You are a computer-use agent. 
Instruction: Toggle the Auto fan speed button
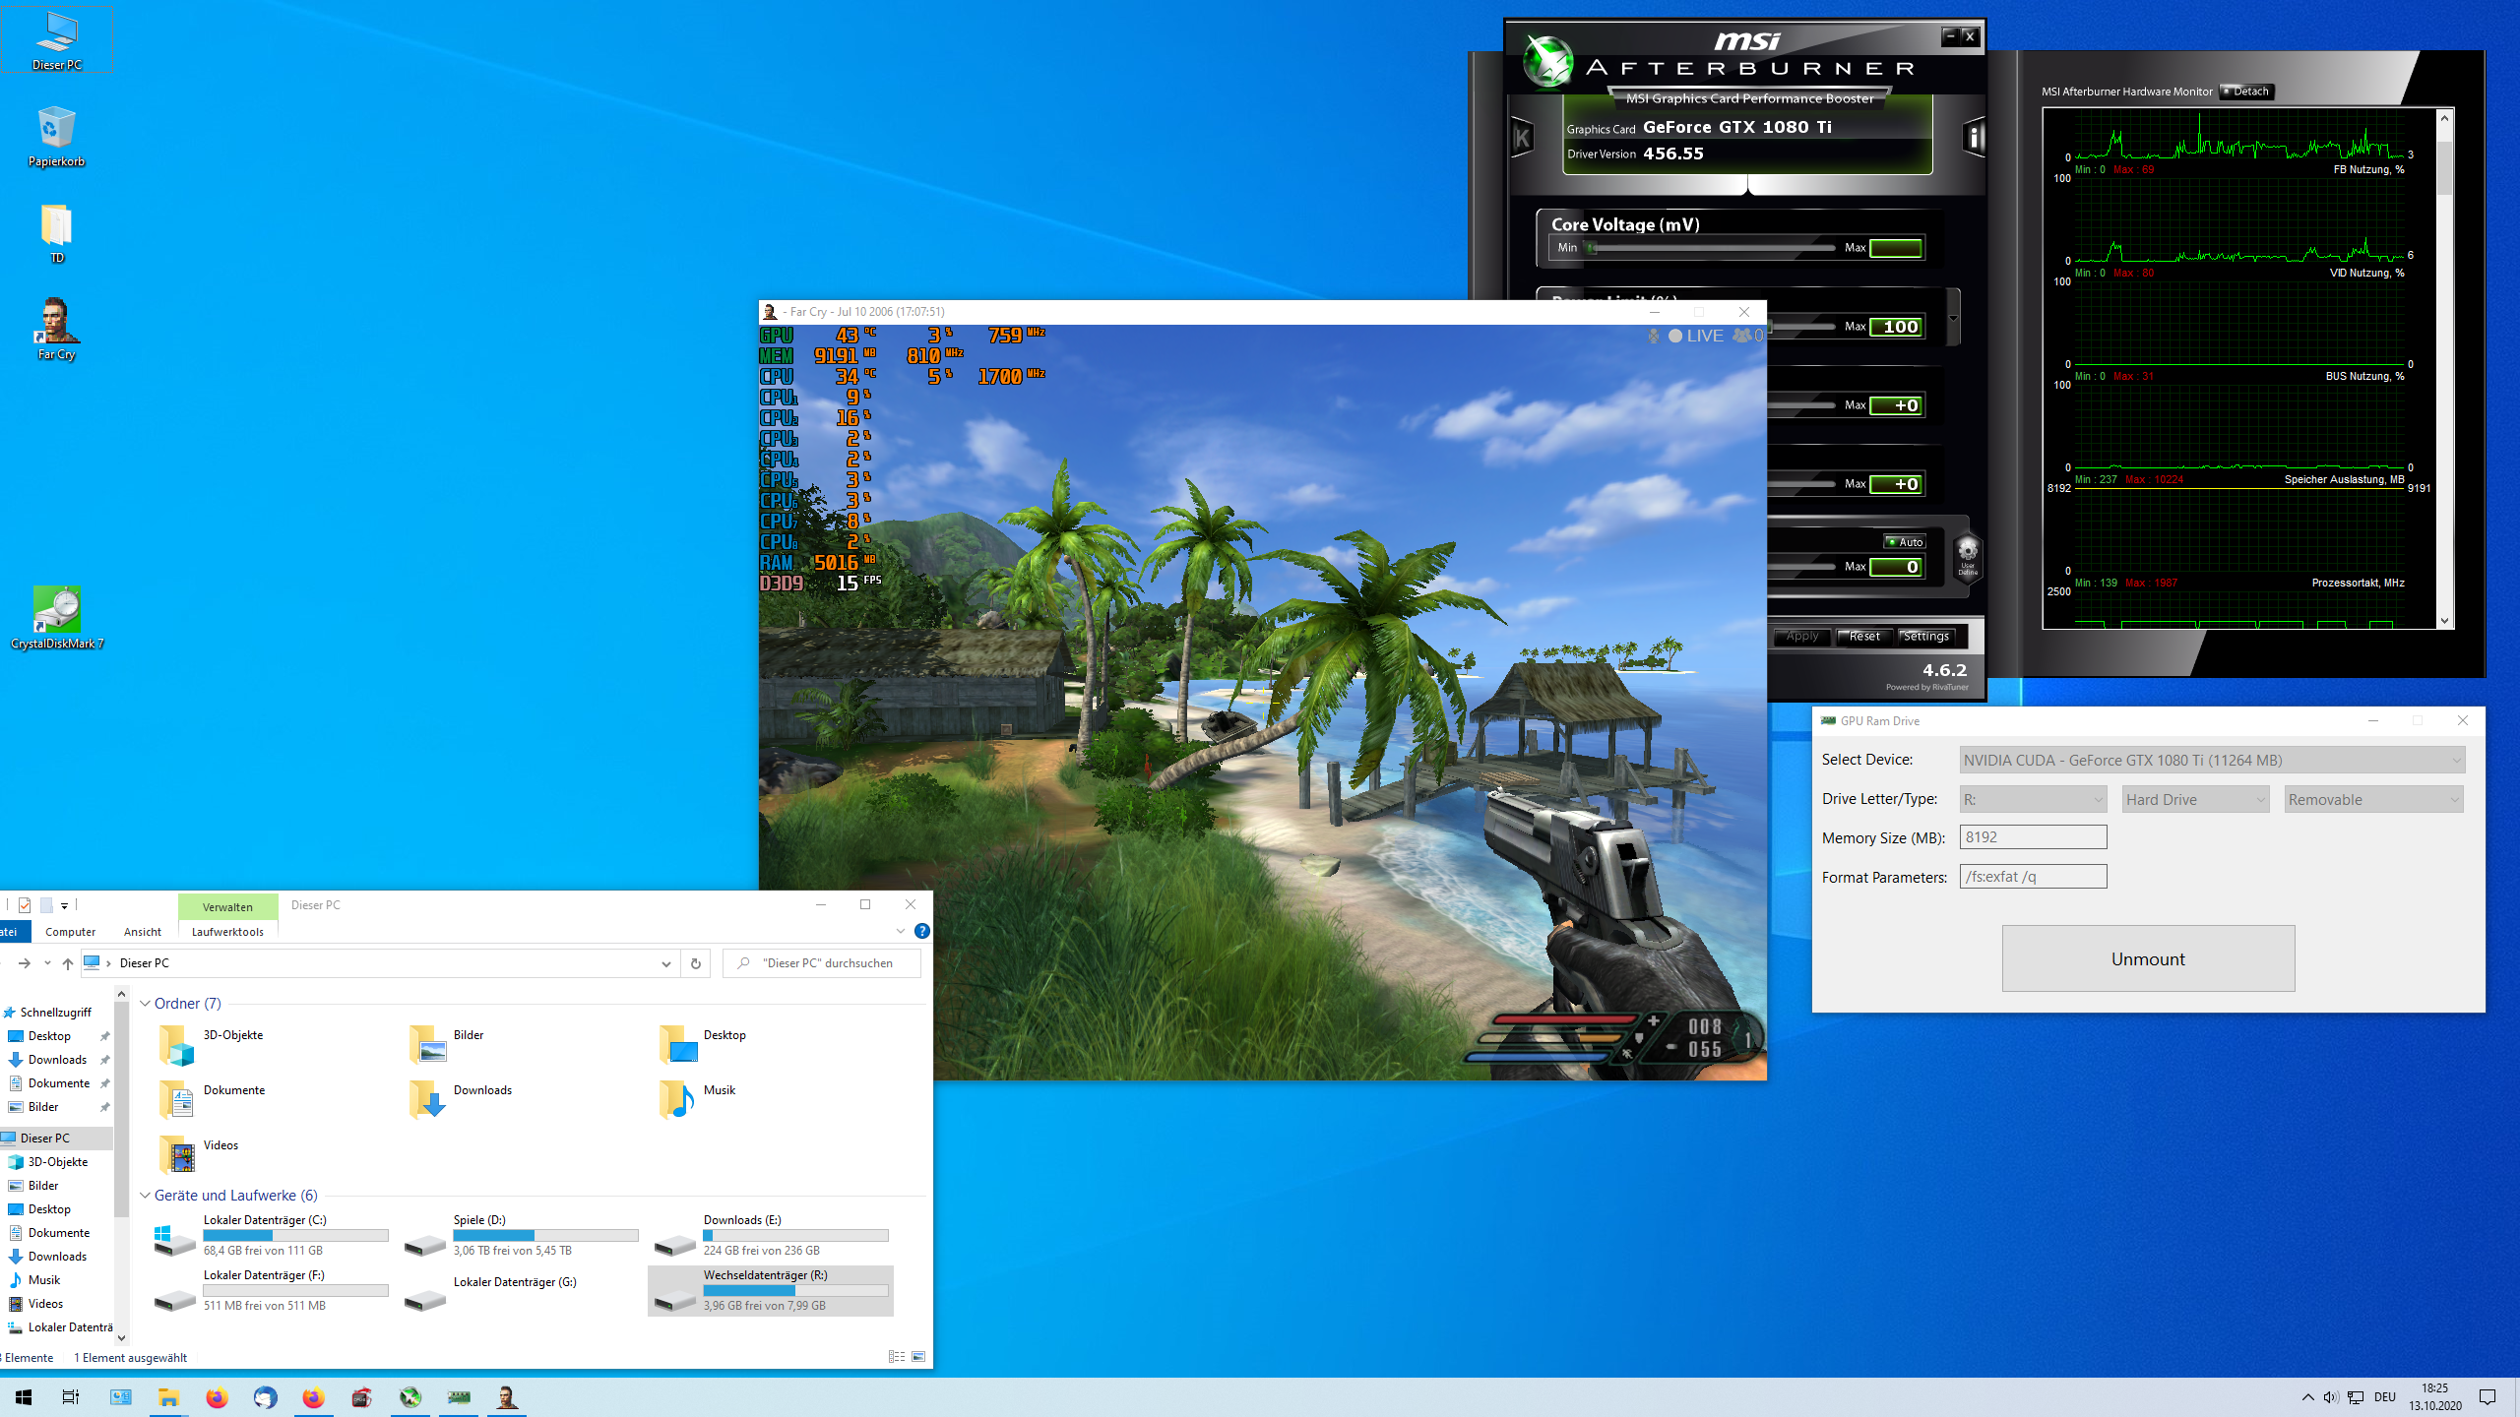pyautogui.click(x=1905, y=542)
